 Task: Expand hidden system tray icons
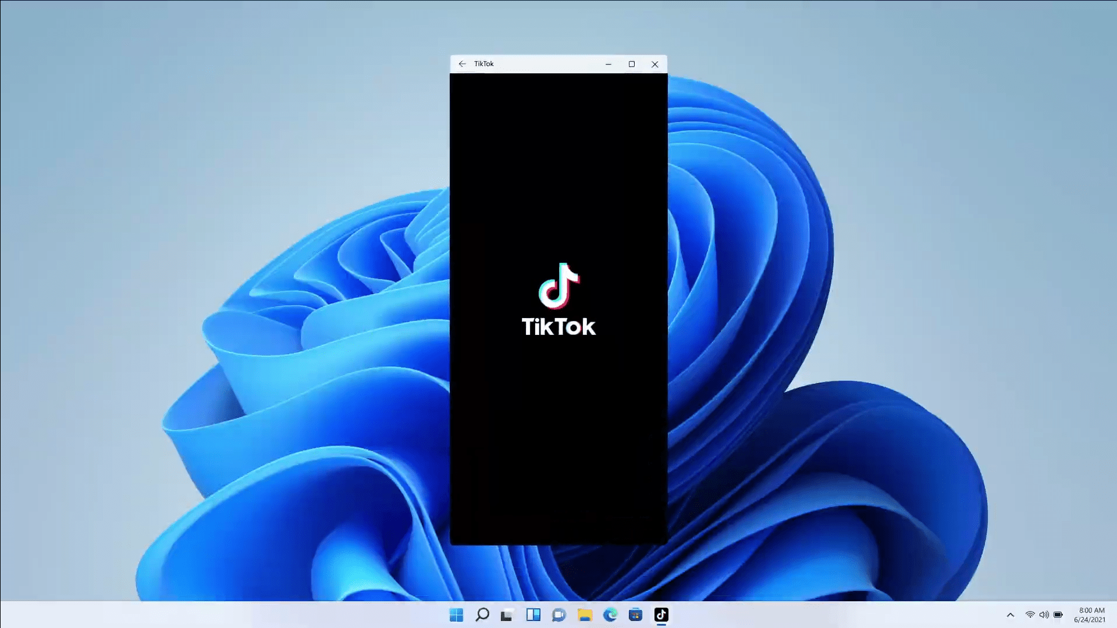tap(1011, 615)
